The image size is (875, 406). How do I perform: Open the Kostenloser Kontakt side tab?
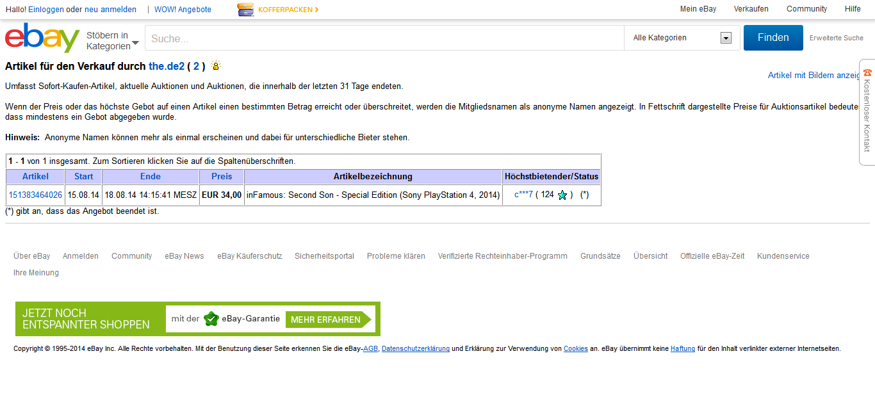click(x=867, y=112)
